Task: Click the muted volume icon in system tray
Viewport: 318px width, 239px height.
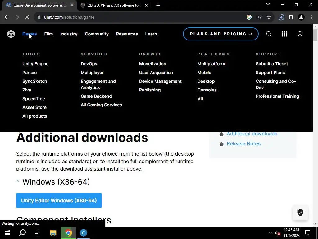Action: click(x=278, y=233)
